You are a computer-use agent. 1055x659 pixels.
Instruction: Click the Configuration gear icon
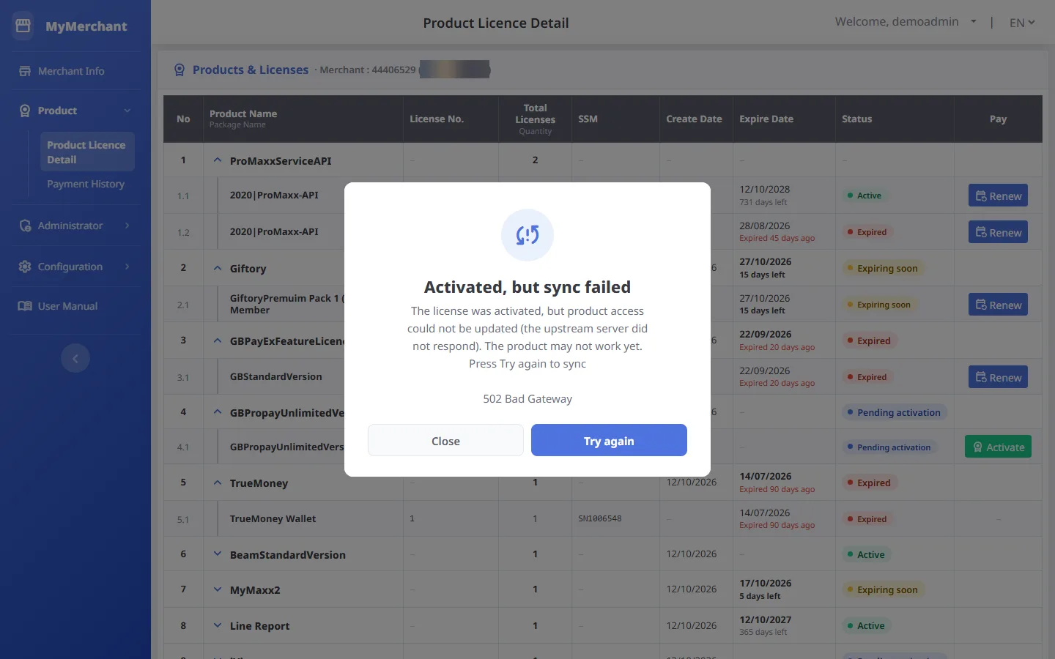tap(25, 267)
